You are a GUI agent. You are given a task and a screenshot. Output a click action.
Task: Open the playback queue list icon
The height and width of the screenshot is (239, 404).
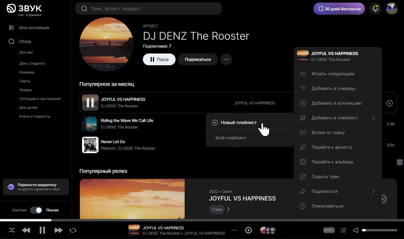point(343,230)
